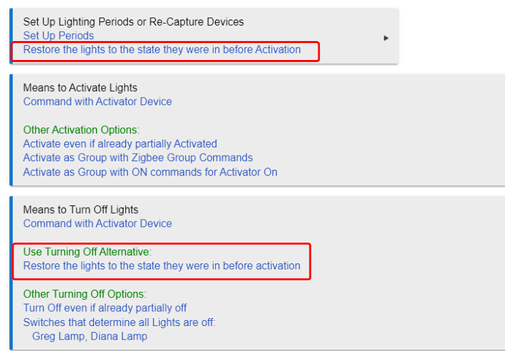Select Other Activation Options label
This screenshot has width=505, height=351.
click(81, 129)
